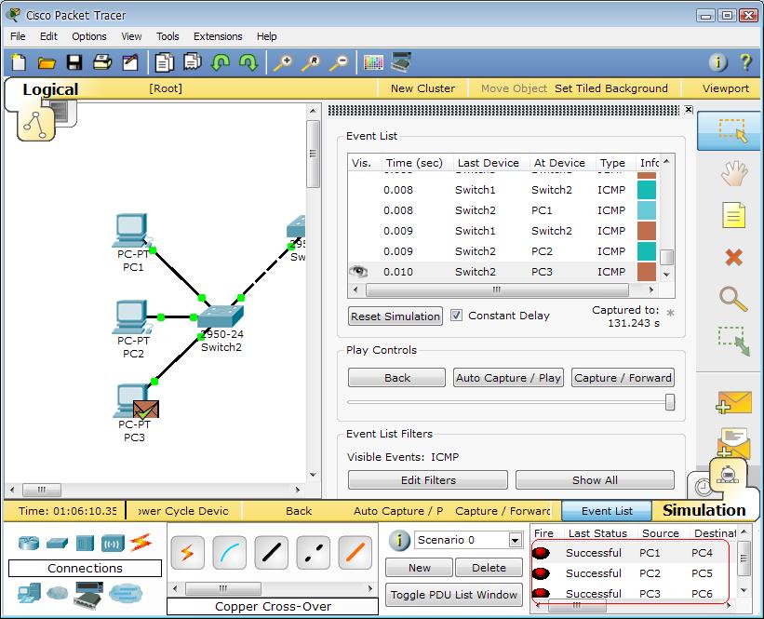Screen dimensions: 764x619
Task: Click the Paste toolbar icon
Action: coord(193,62)
